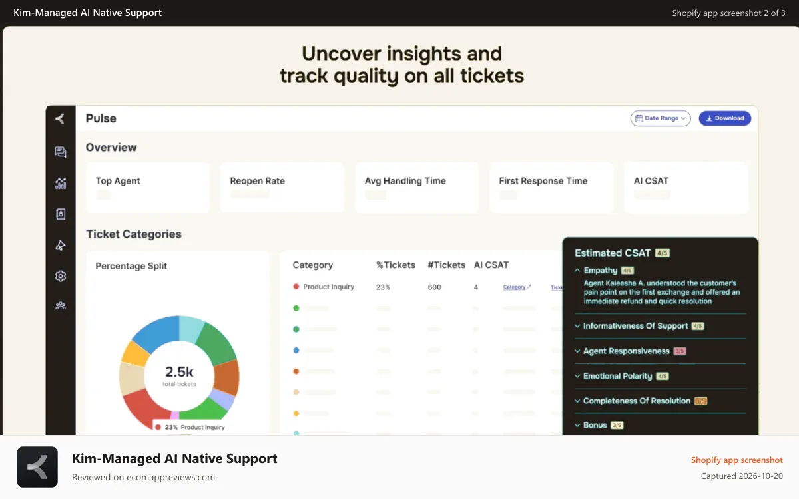Click the Product Inquiry category name
The image size is (799, 499).
328,287
